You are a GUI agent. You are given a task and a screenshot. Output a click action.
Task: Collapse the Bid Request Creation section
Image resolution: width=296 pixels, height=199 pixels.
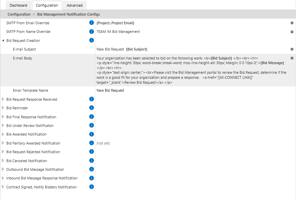[3, 41]
